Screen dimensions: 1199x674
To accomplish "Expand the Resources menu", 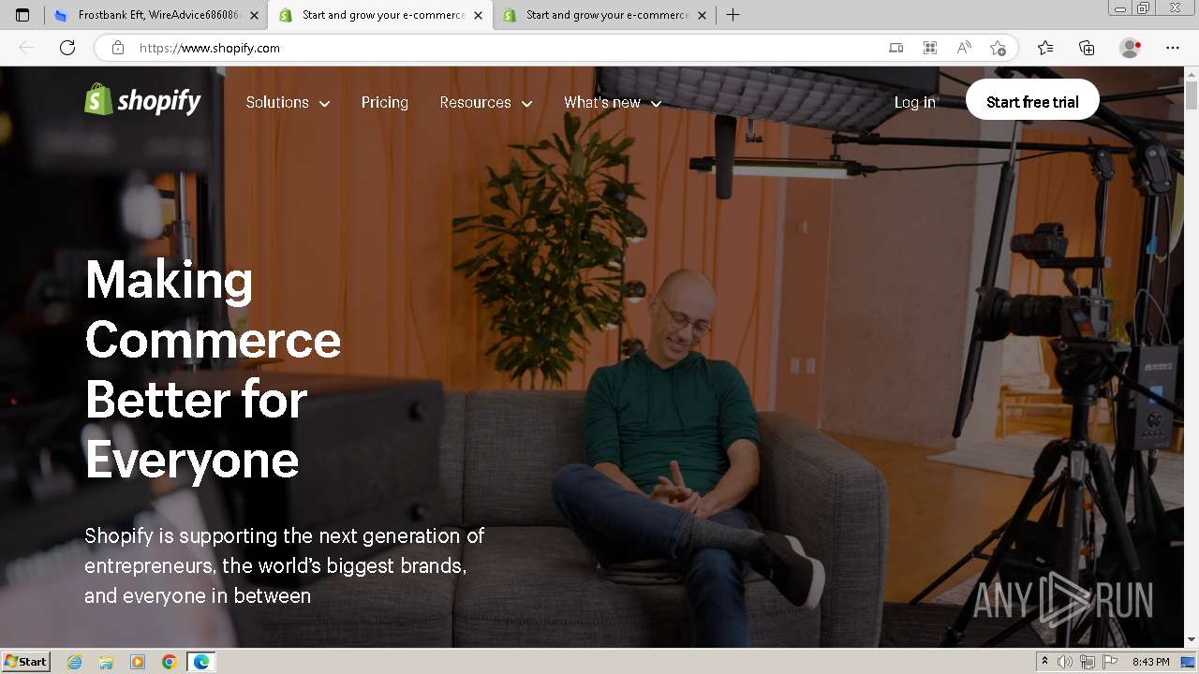I will click(x=485, y=103).
